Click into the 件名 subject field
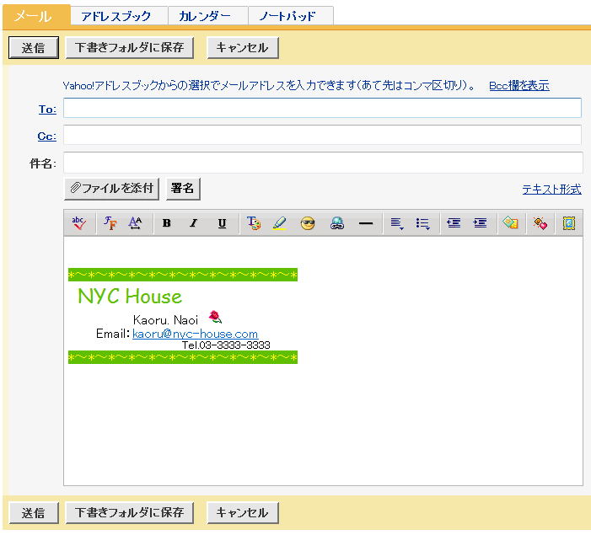Screen dimensions: 591x535 coord(323,163)
